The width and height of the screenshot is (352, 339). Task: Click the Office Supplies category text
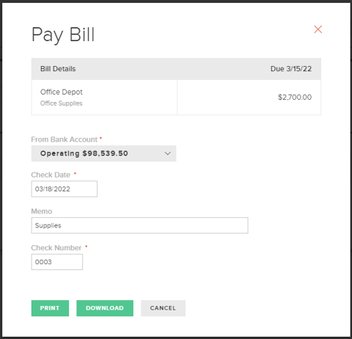62,103
